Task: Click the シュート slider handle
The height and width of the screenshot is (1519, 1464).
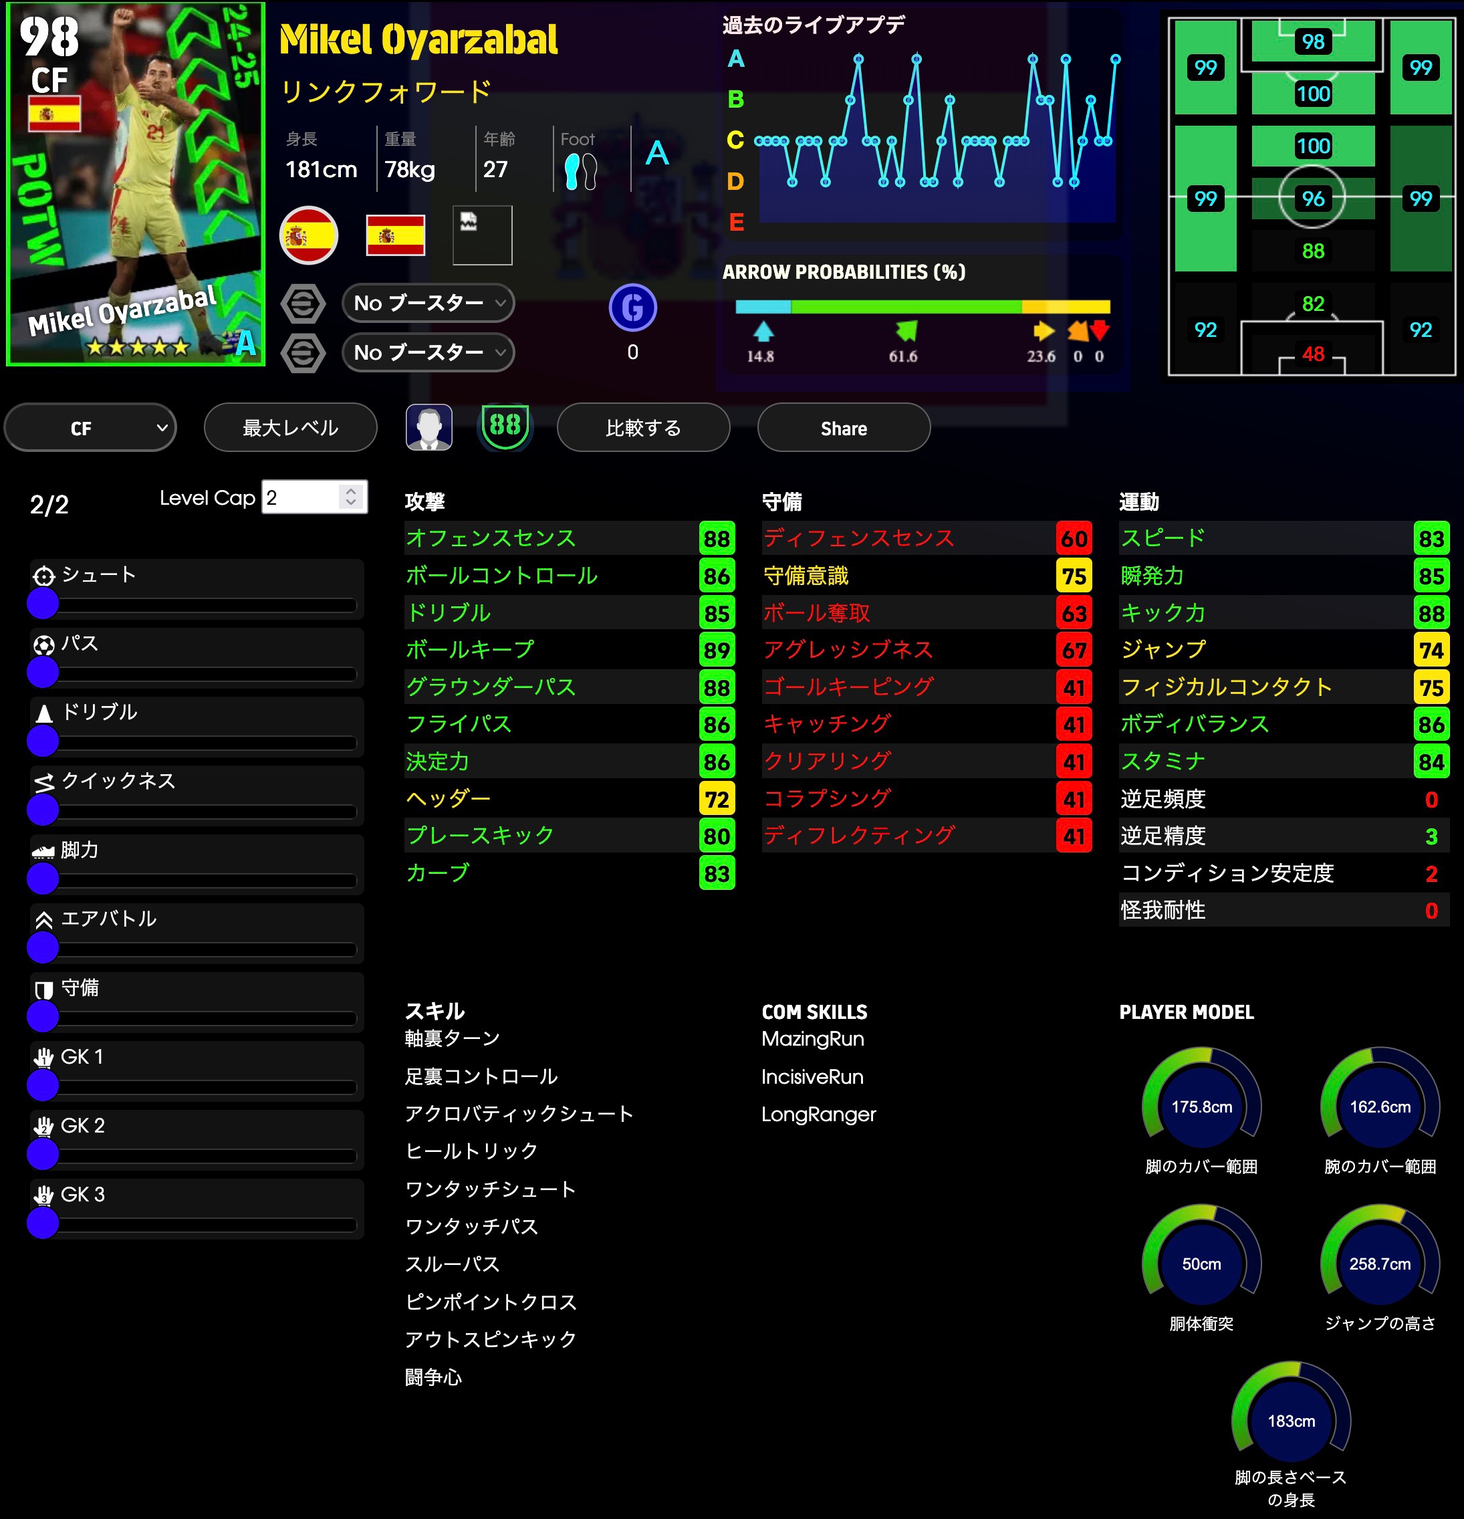Action: [x=43, y=603]
